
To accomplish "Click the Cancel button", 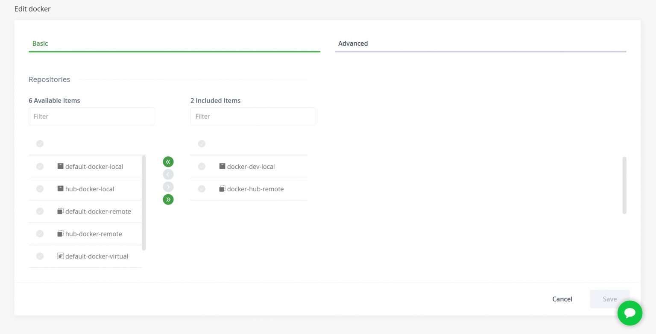I will coord(562,299).
